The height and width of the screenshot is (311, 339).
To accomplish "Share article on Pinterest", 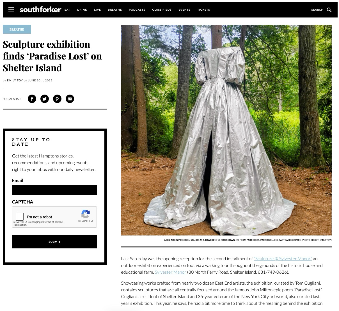I will (57, 99).
